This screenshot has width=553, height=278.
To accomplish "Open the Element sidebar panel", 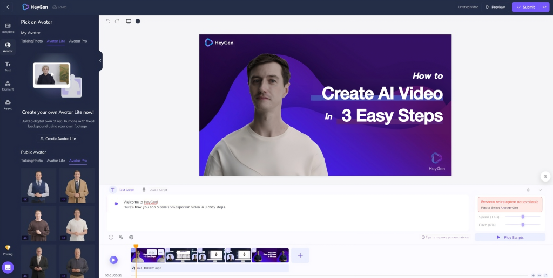I will pyautogui.click(x=8, y=86).
